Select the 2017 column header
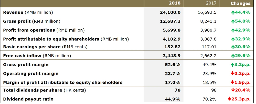This screenshot has height=104, width=256. [x=211, y=3]
